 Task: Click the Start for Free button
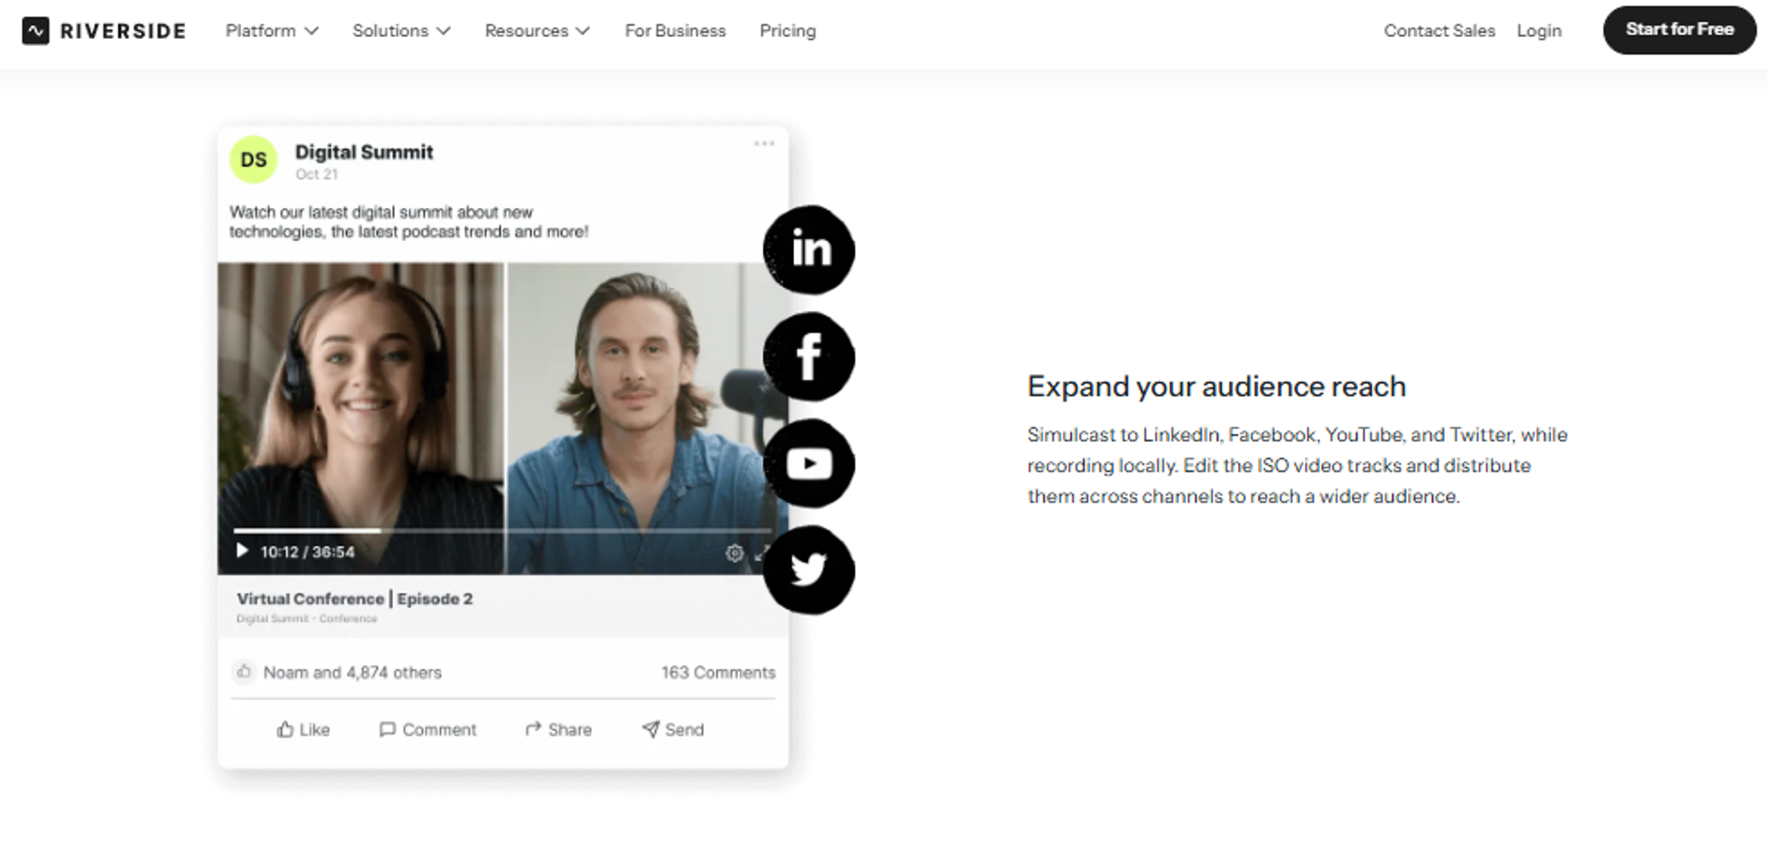(x=1680, y=29)
